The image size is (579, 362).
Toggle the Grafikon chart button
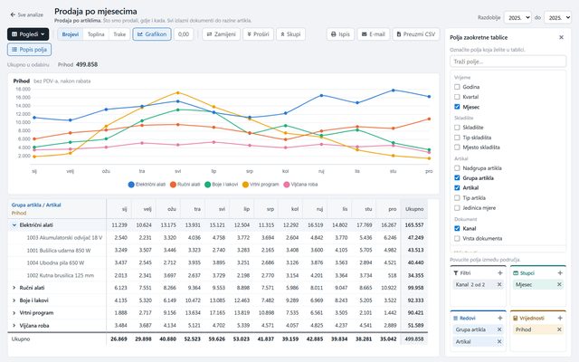click(152, 34)
